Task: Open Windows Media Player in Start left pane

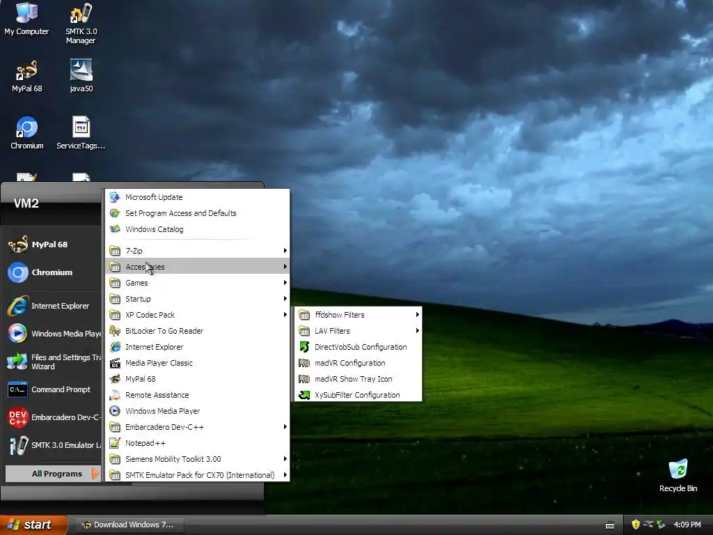Action: (53, 334)
